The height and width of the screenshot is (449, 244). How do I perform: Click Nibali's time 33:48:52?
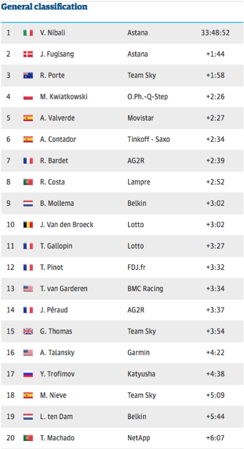tap(215, 33)
